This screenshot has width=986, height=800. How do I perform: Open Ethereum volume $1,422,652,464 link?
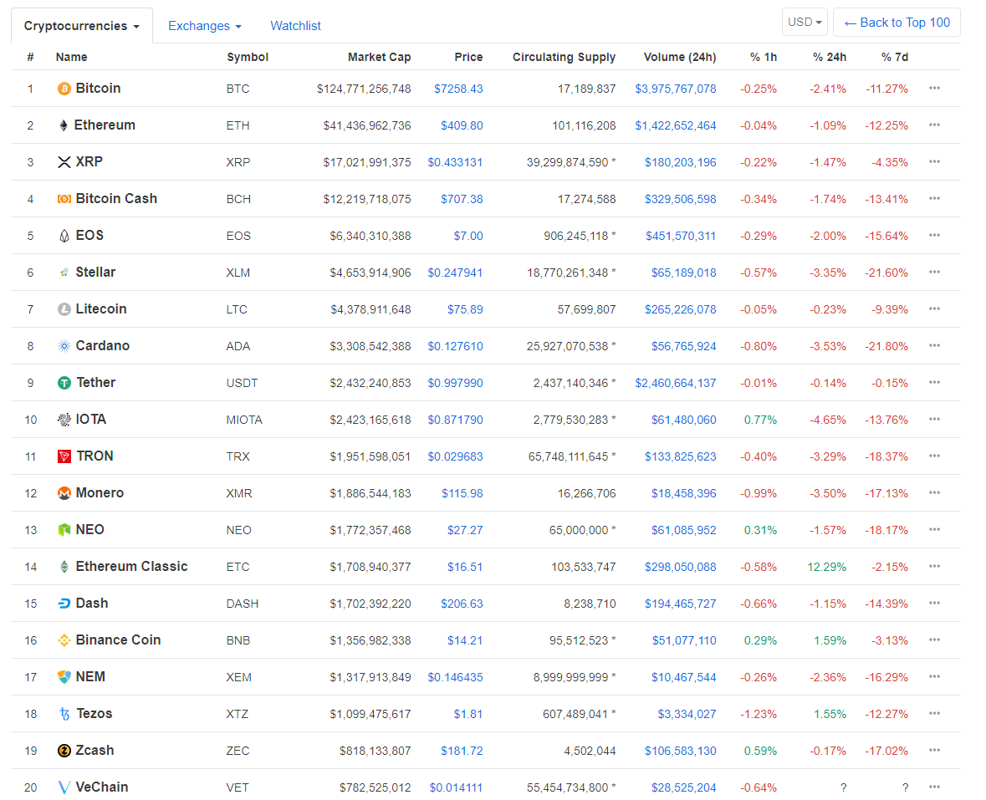tap(676, 125)
